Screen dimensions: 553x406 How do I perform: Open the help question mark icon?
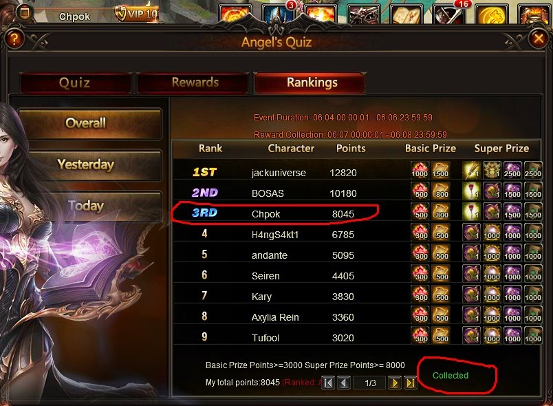click(14, 39)
